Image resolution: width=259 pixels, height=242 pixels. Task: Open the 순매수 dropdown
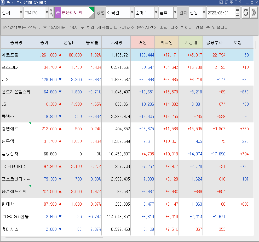coord(156,13)
